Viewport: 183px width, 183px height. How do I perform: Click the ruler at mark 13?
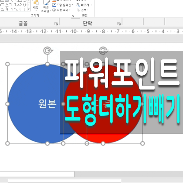tap(29, 31)
